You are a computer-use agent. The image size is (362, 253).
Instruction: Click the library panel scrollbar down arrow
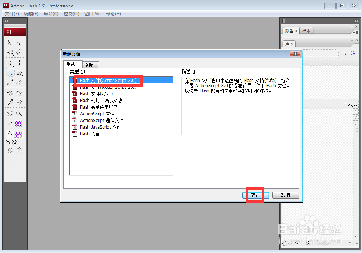coord(356,236)
